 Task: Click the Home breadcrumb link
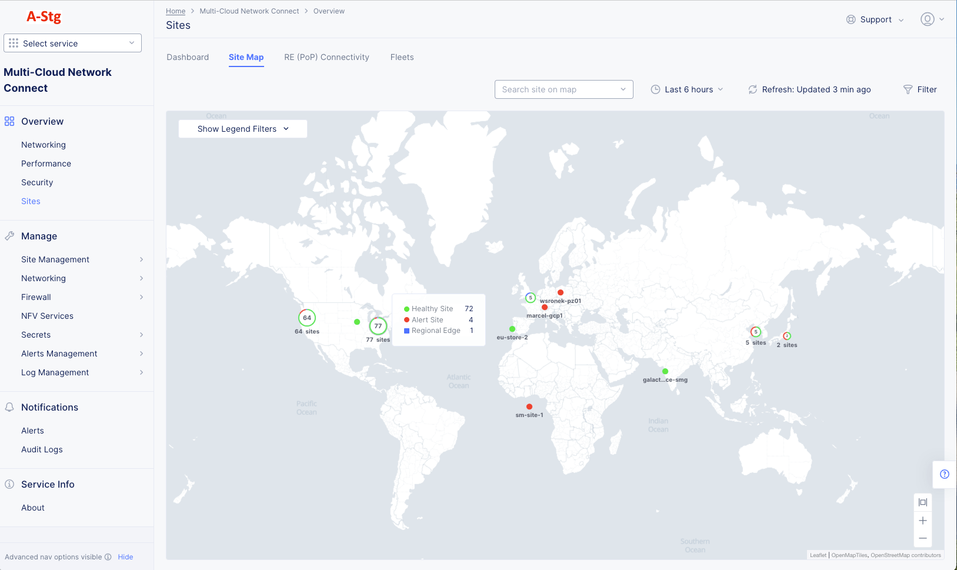coord(175,11)
